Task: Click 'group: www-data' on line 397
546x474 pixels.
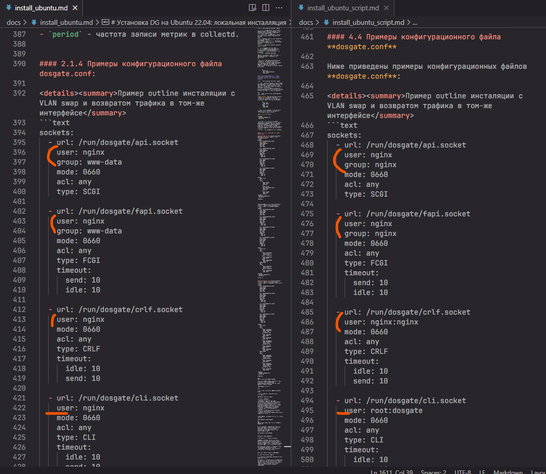Action: 89,162
